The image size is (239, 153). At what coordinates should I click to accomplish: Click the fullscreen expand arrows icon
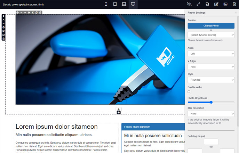click(198, 4)
